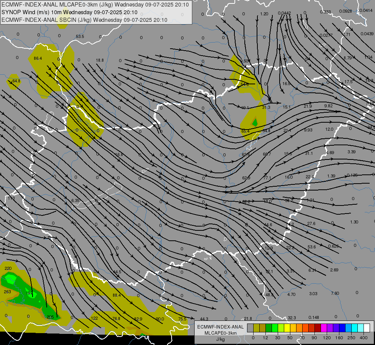375x345 pixels.
Task: Click the 220 grid value
Action: tap(8, 268)
